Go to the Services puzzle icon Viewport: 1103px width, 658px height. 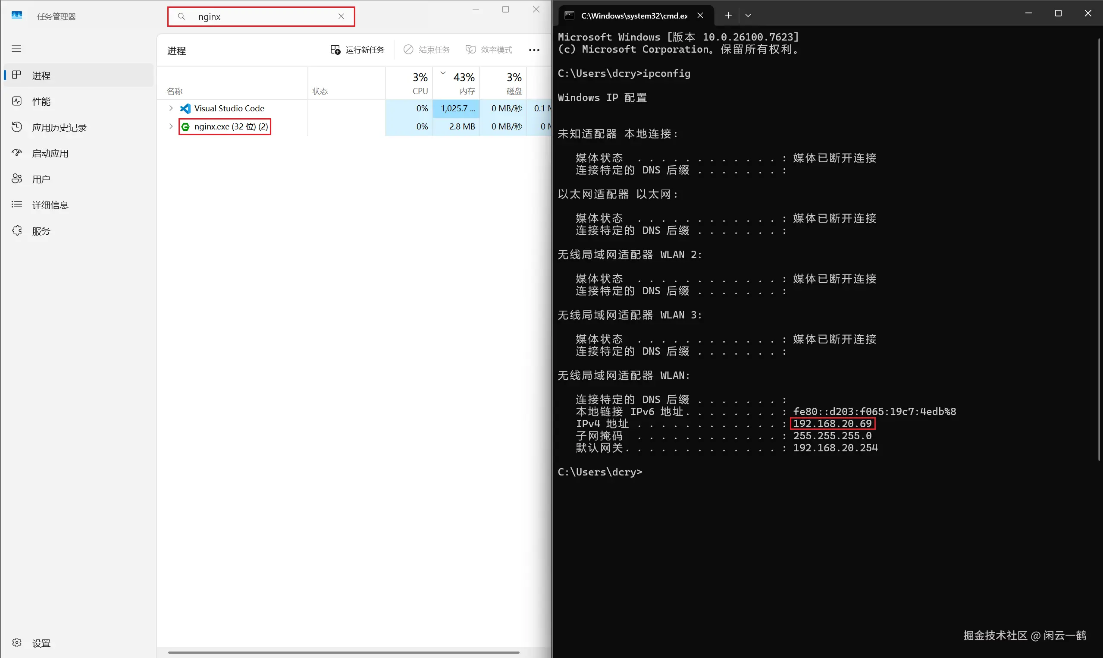pos(17,230)
